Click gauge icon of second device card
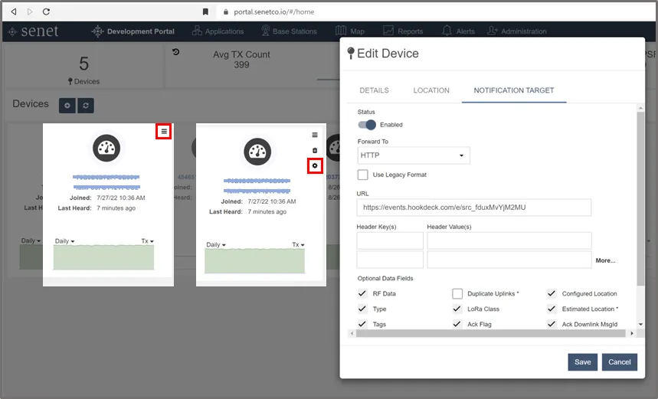Viewport: 658px width, 399px height. tap(257, 152)
